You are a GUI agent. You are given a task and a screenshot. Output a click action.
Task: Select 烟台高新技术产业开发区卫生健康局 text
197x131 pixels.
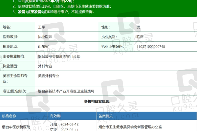pos(66,91)
